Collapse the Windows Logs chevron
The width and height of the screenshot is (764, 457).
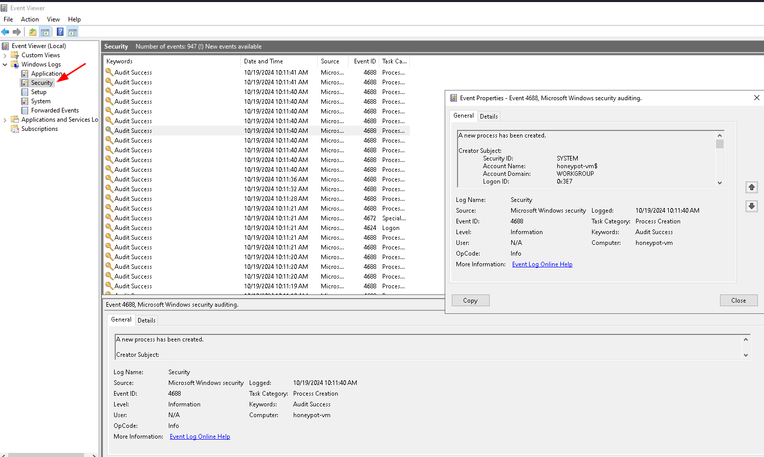5,64
